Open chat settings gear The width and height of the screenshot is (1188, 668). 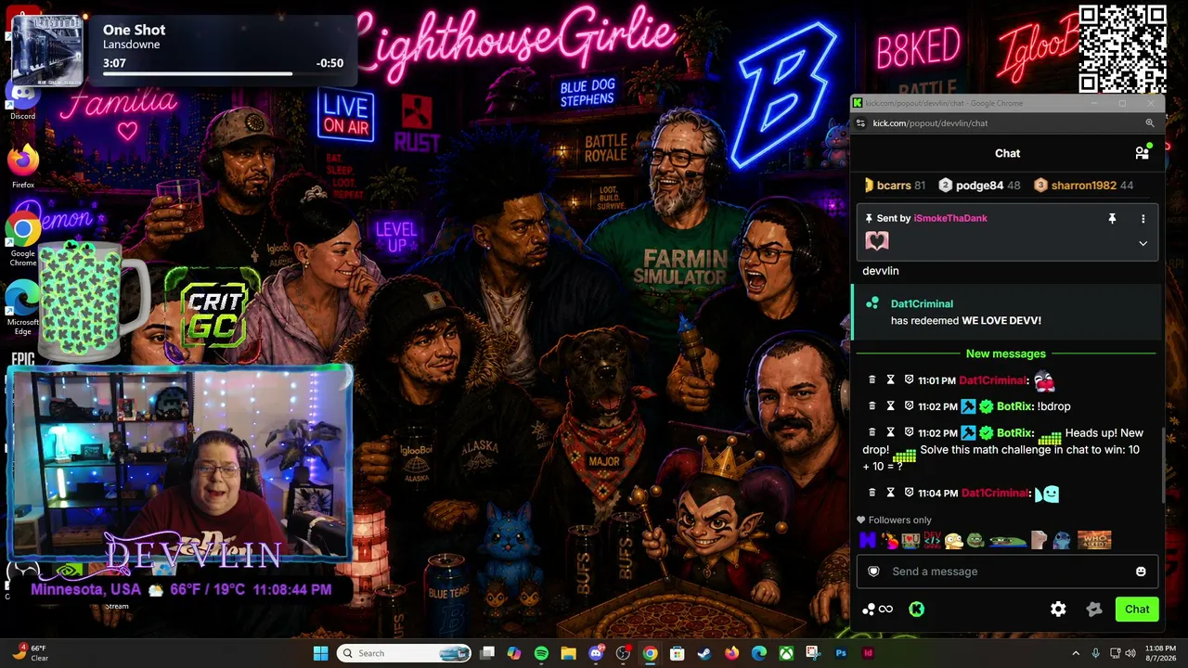pyautogui.click(x=1058, y=610)
